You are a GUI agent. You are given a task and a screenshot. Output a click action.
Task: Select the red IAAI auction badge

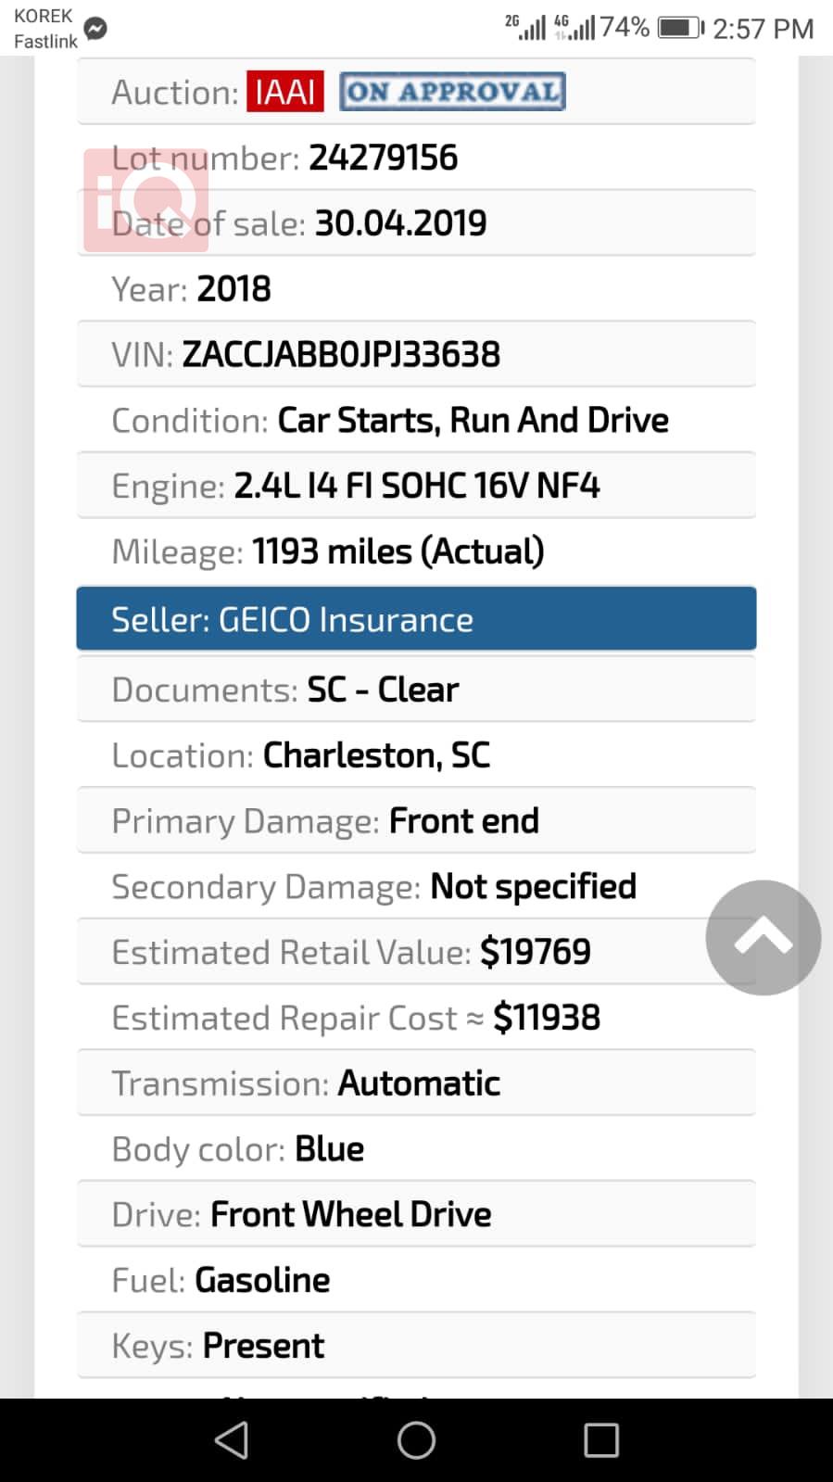(284, 91)
